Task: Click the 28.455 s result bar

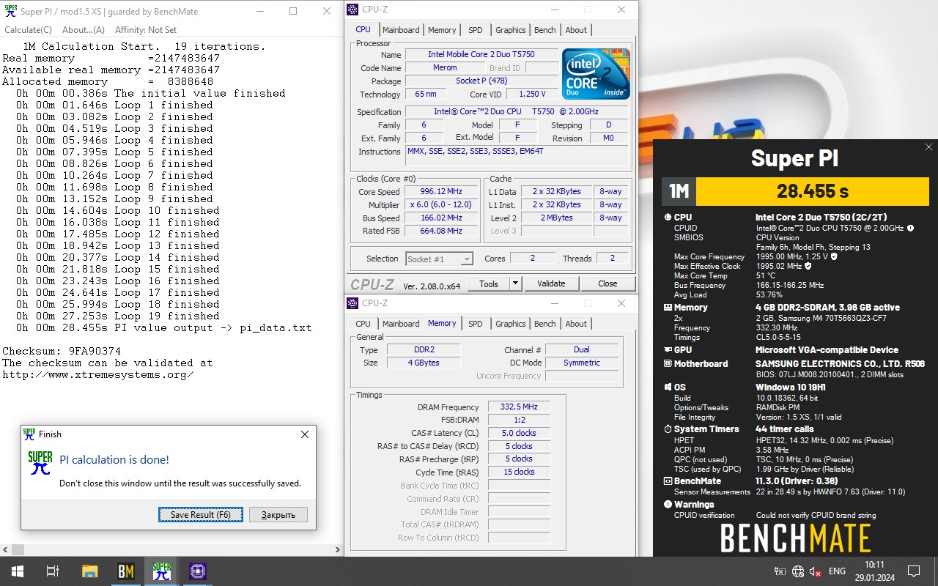Action: 813,191
